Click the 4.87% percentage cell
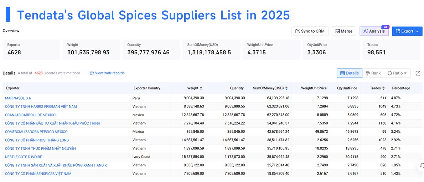 [395, 98]
